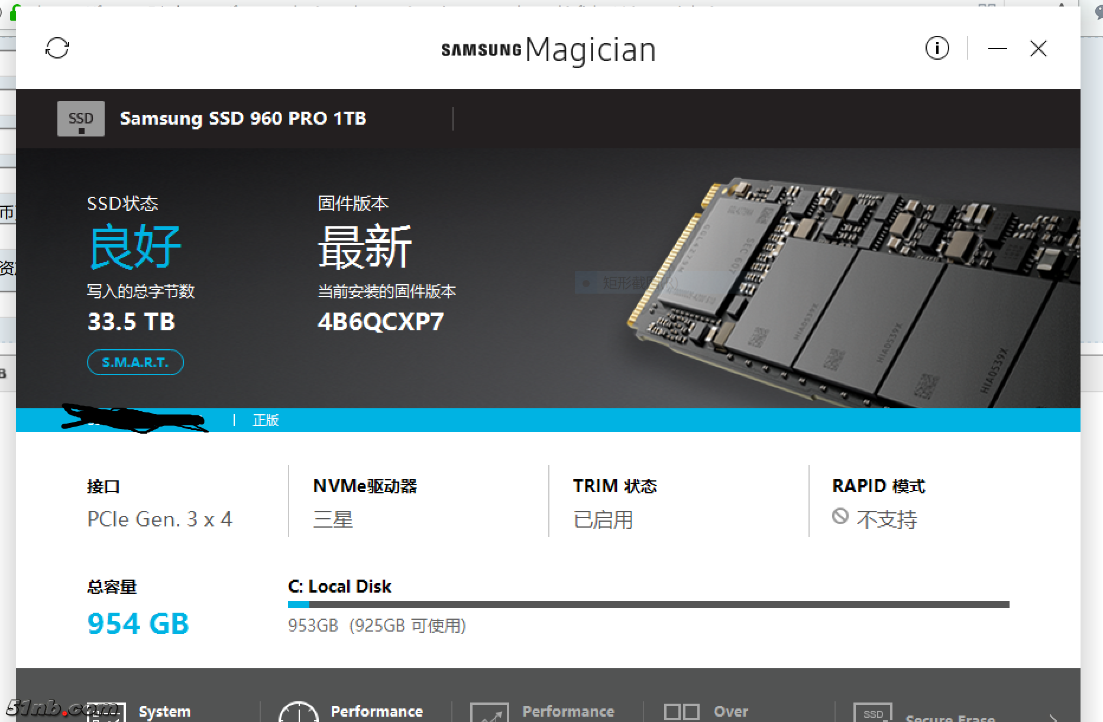Expand more tabs with right chevron
1103x722 pixels.
click(1053, 717)
